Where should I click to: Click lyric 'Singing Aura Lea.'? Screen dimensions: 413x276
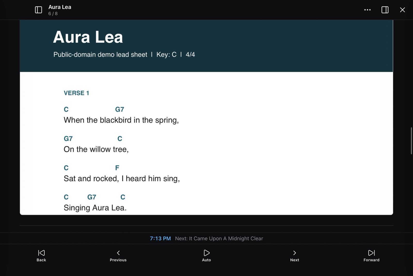tap(95, 208)
